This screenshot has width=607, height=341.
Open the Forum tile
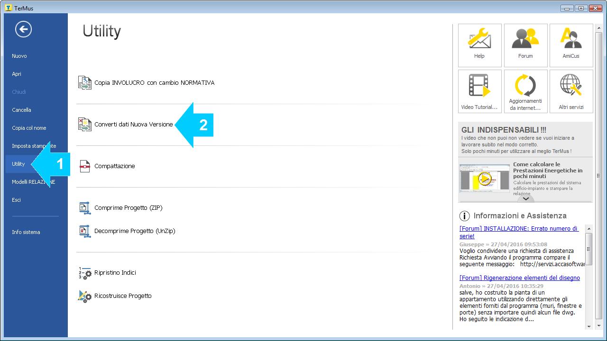pos(525,40)
